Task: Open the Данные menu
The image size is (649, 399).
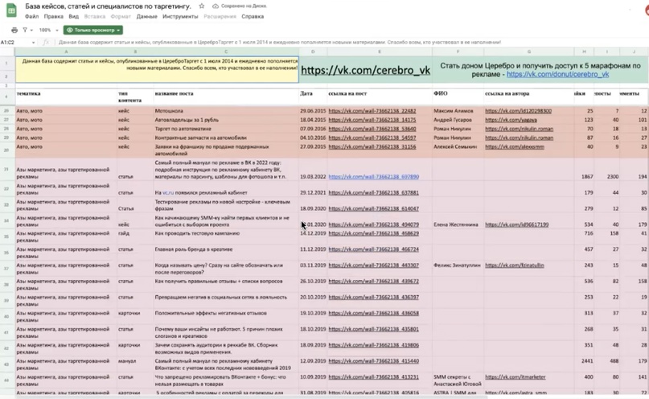Action: coord(146,17)
